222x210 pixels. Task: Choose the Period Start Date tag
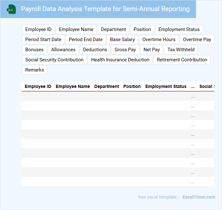(x=43, y=40)
